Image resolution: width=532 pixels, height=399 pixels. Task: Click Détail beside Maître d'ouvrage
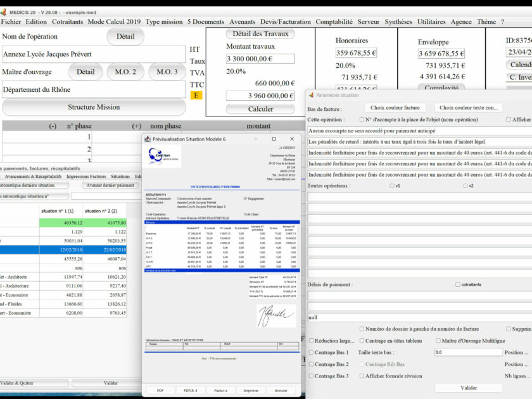(85, 72)
